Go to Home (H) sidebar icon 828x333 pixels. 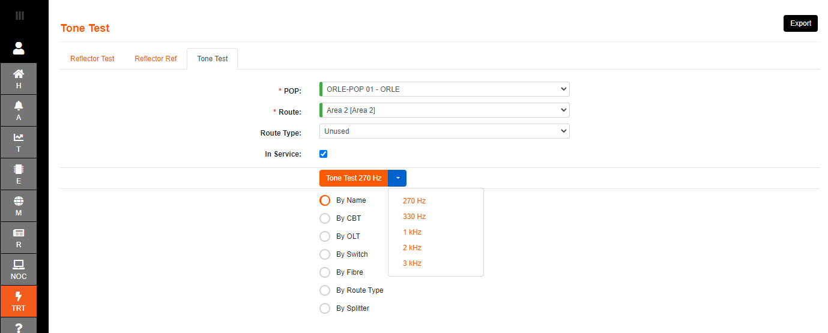19,79
